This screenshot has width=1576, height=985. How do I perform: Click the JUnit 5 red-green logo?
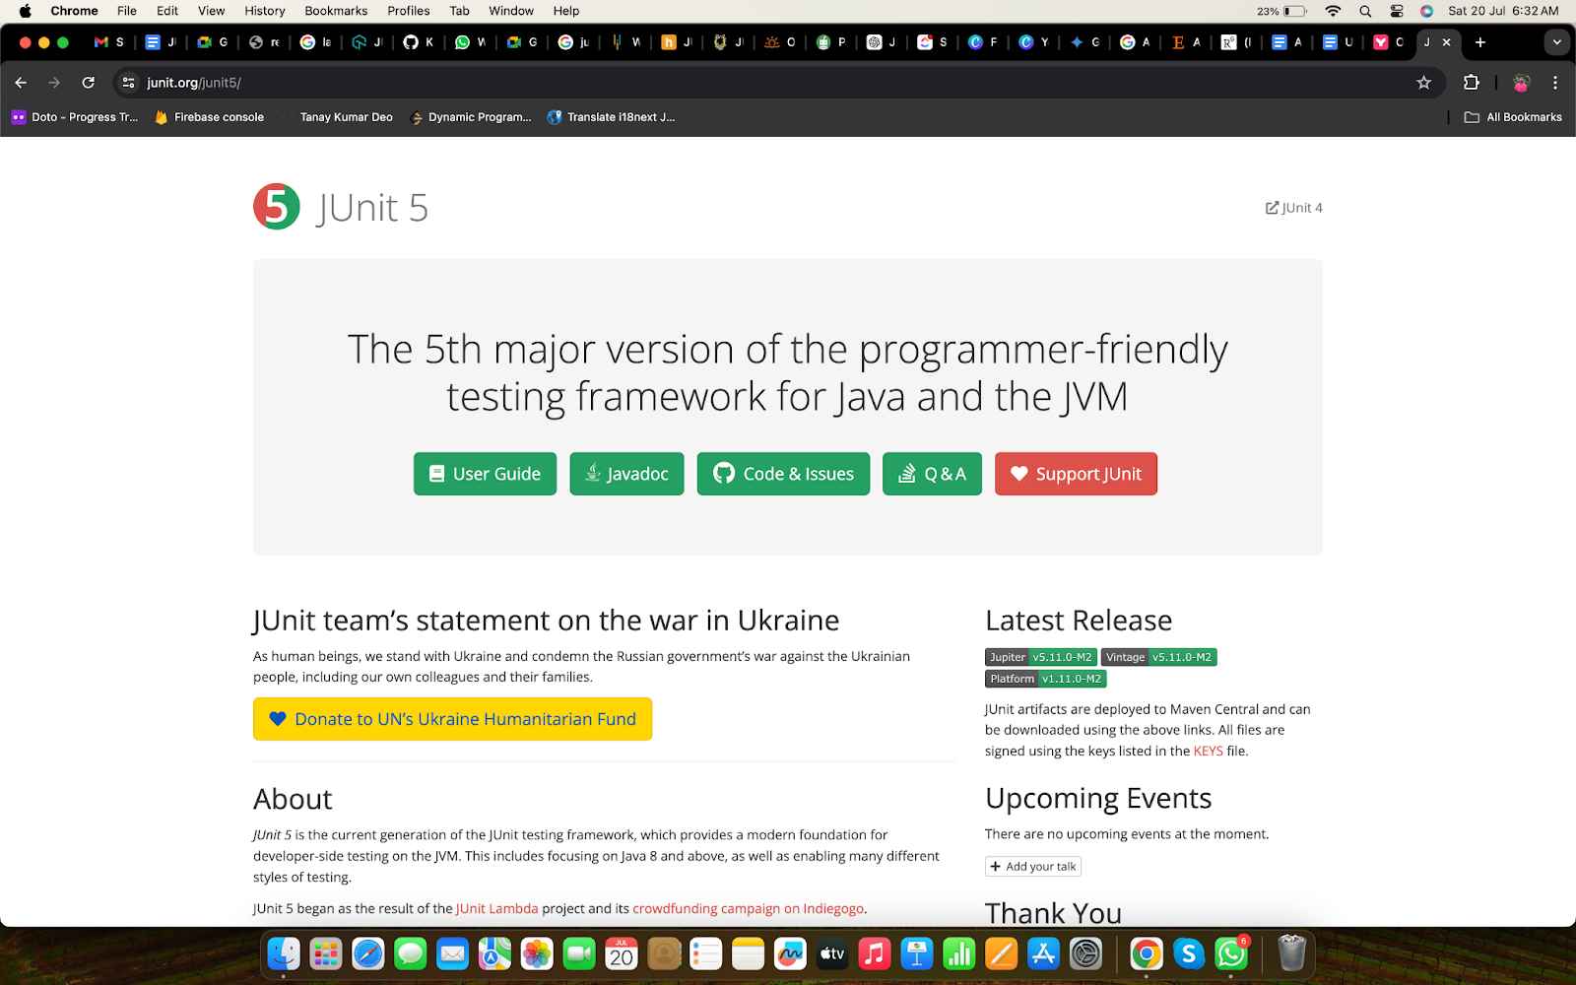(x=277, y=207)
